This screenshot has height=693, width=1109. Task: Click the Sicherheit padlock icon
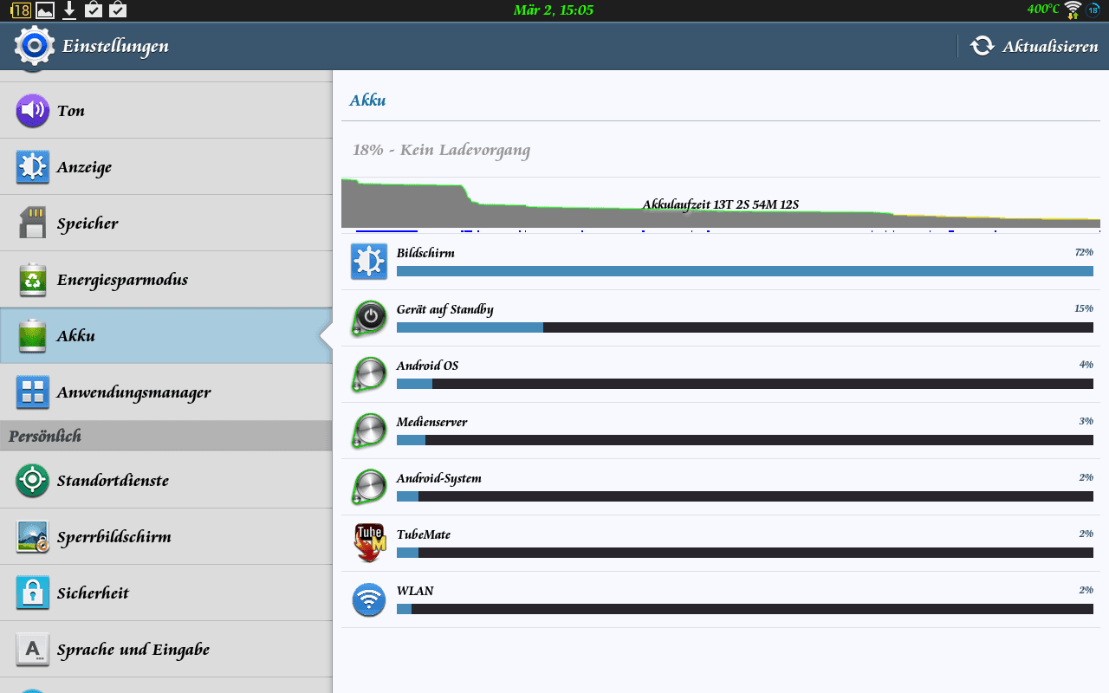(x=32, y=593)
